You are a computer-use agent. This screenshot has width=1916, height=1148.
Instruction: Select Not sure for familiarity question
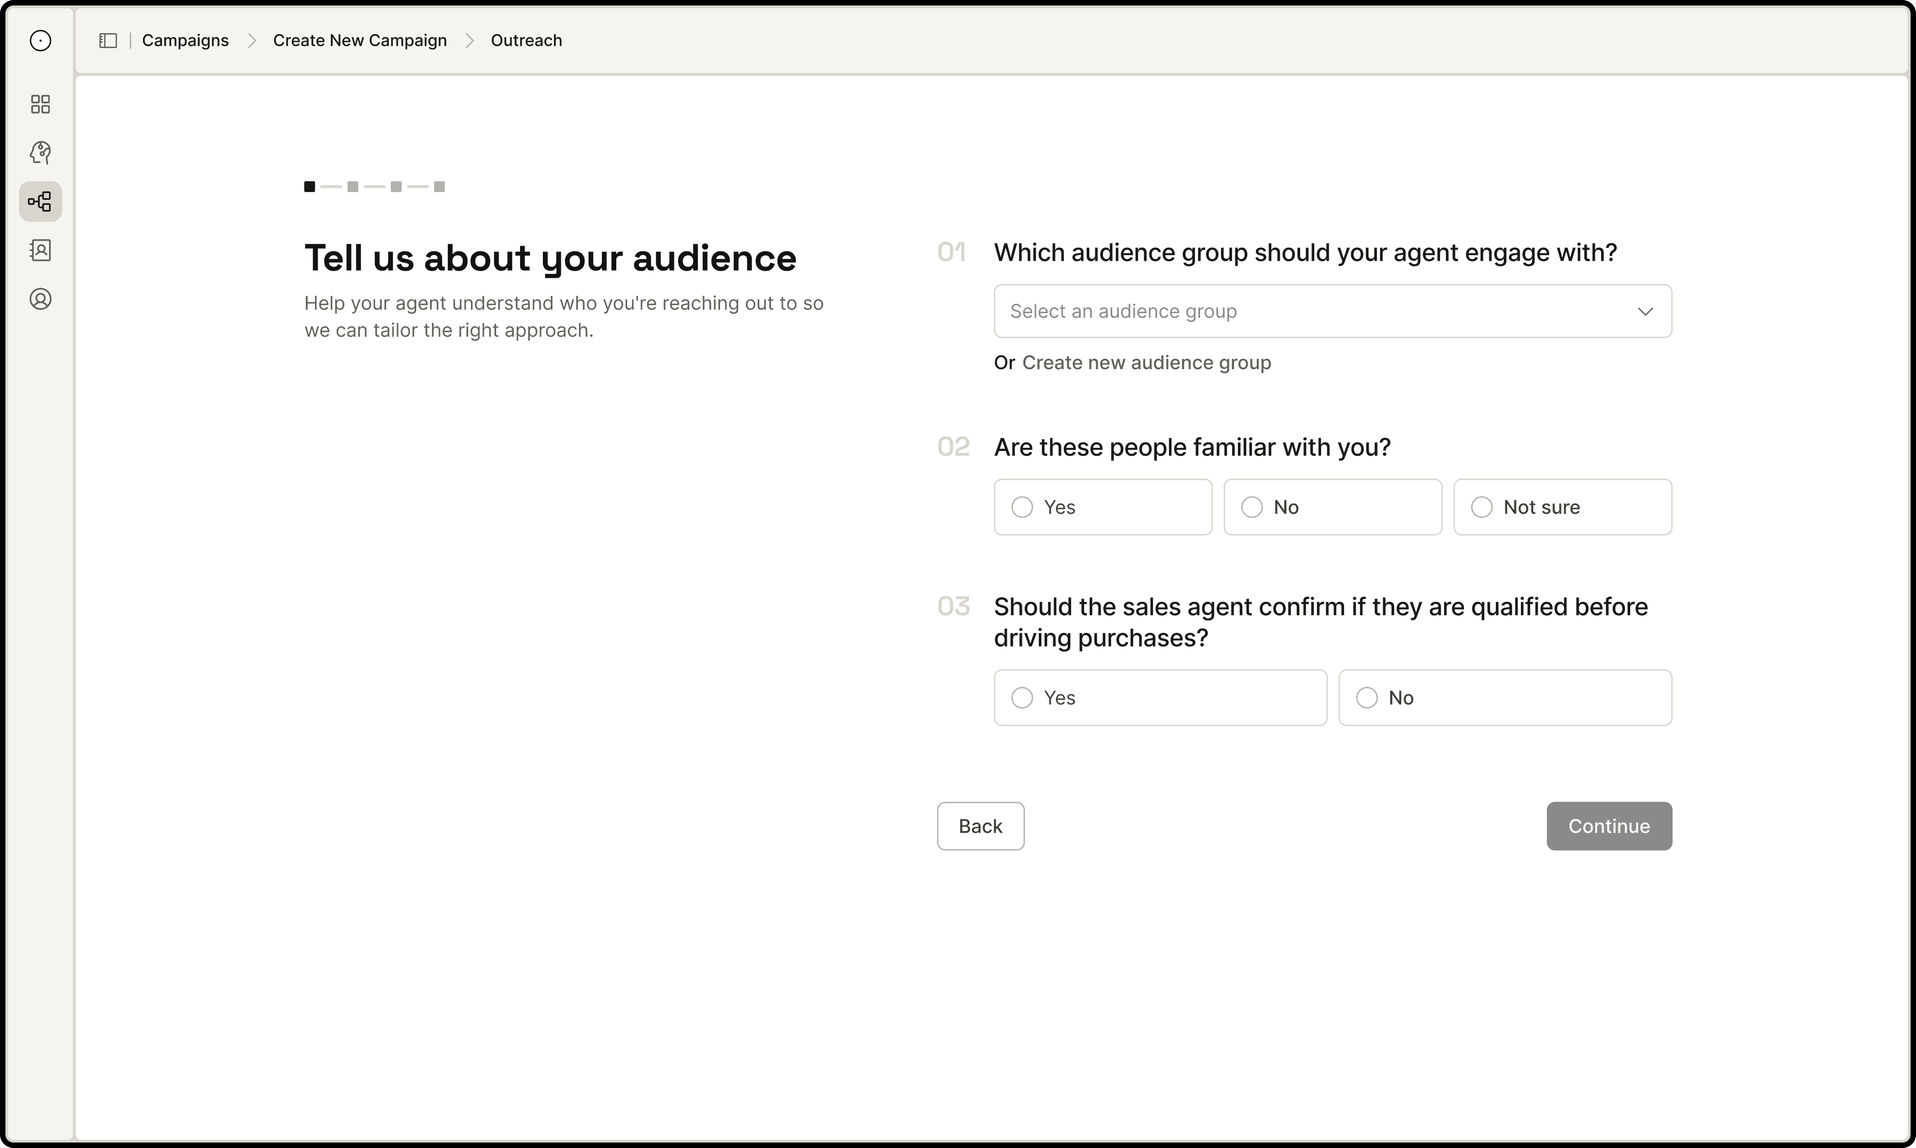(1562, 507)
